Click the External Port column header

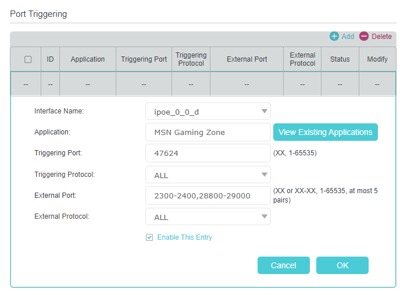click(x=247, y=59)
